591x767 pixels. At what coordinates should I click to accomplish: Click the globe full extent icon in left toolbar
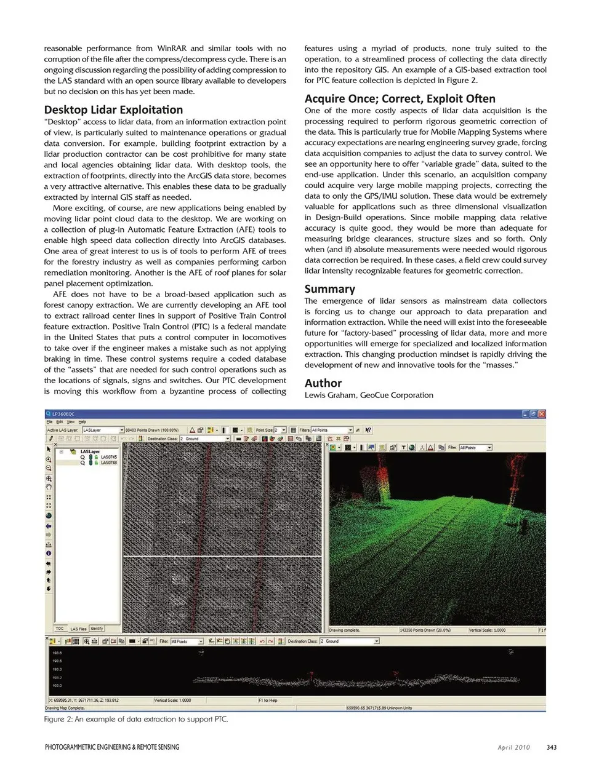click(x=49, y=516)
